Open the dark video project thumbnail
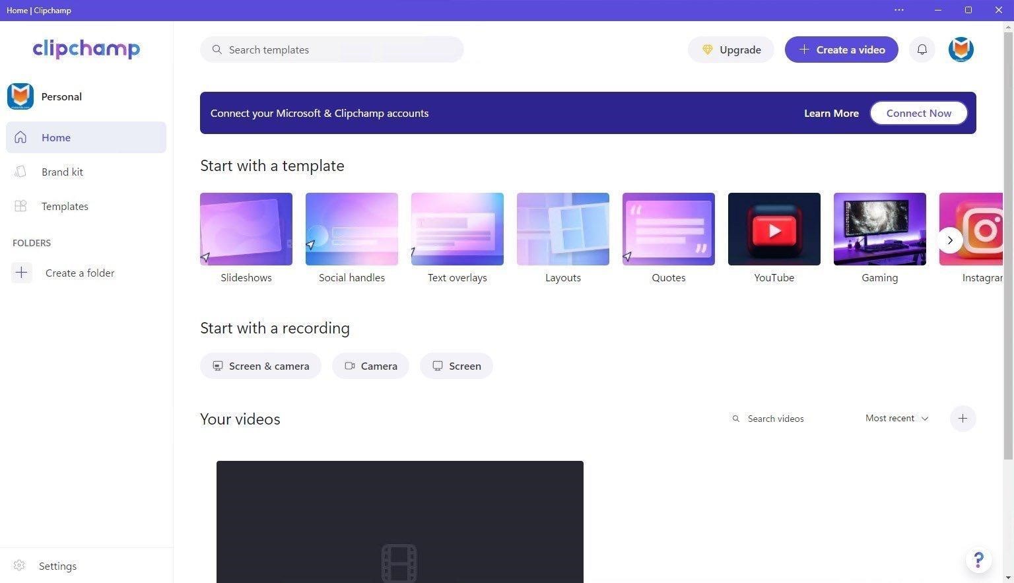Image resolution: width=1014 pixels, height=583 pixels. point(400,522)
